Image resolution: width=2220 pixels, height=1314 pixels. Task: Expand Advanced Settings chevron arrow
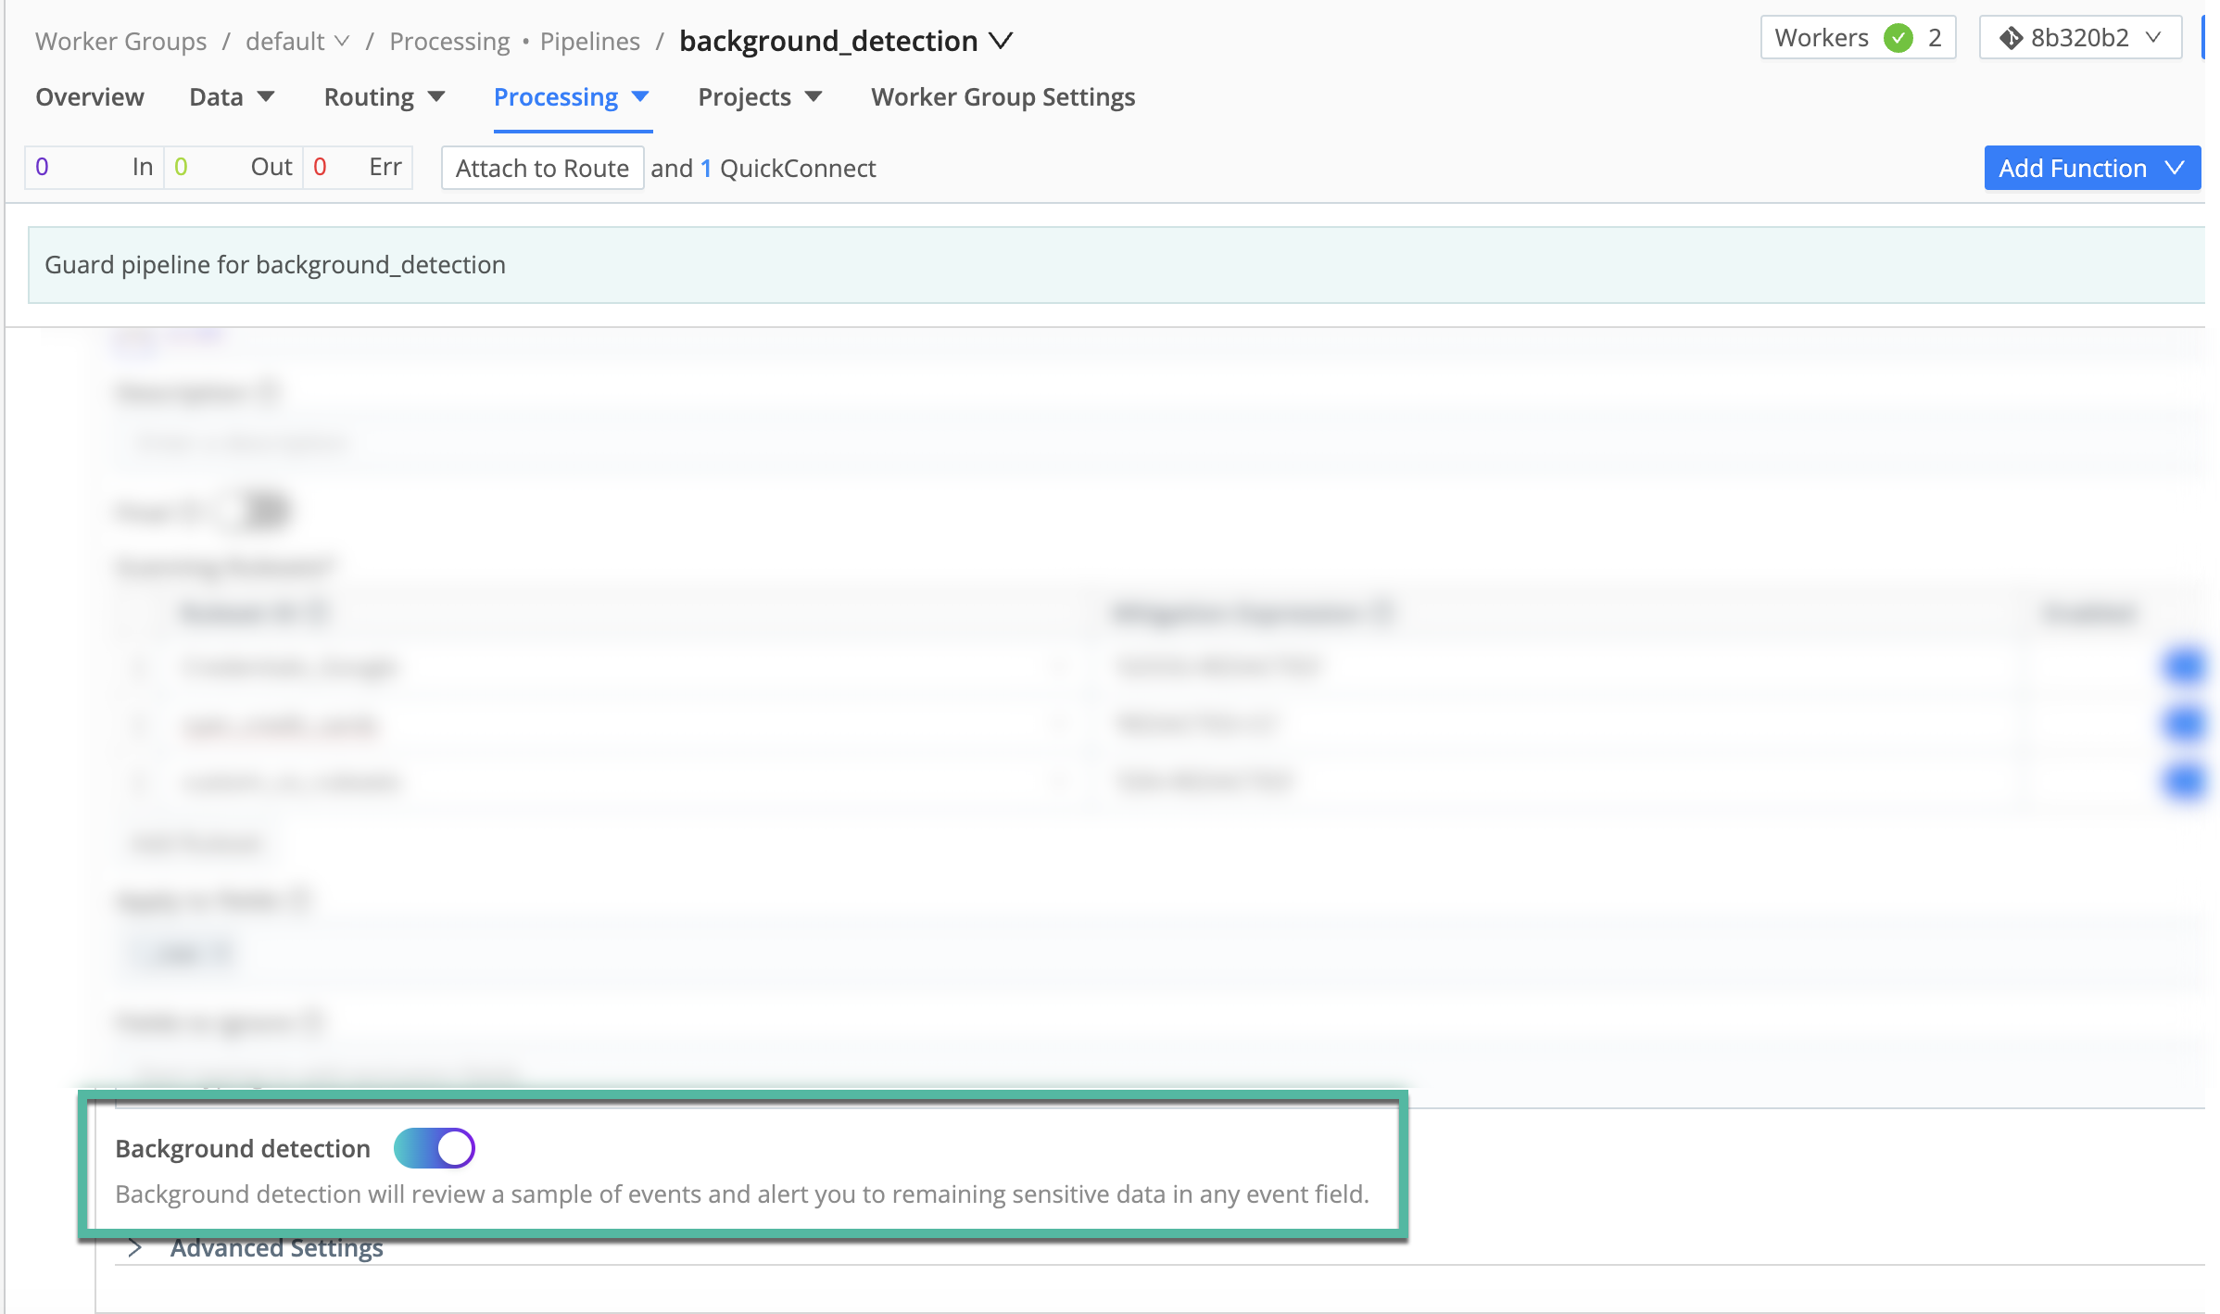[x=135, y=1247]
